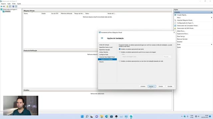The height and width of the screenshot is (119, 213).
Task: Open the Windows Start menu
Action: [x=82, y=116]
